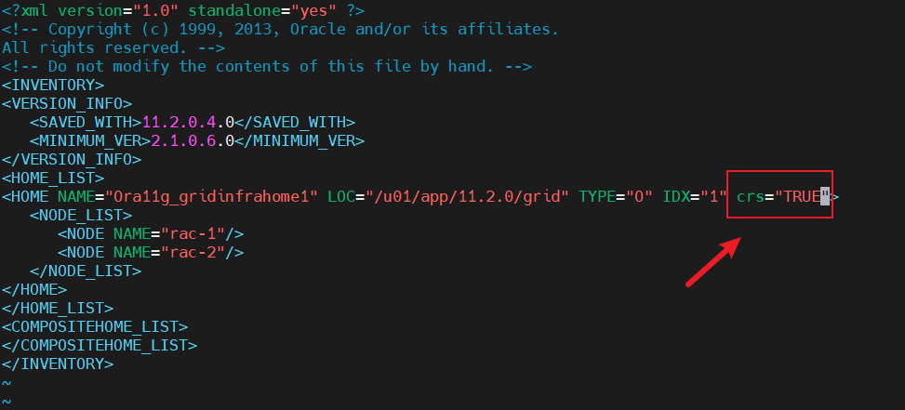Click the LOC path /u01/app/11.2.0/grid
905x410 pixels.
(467, 197)
